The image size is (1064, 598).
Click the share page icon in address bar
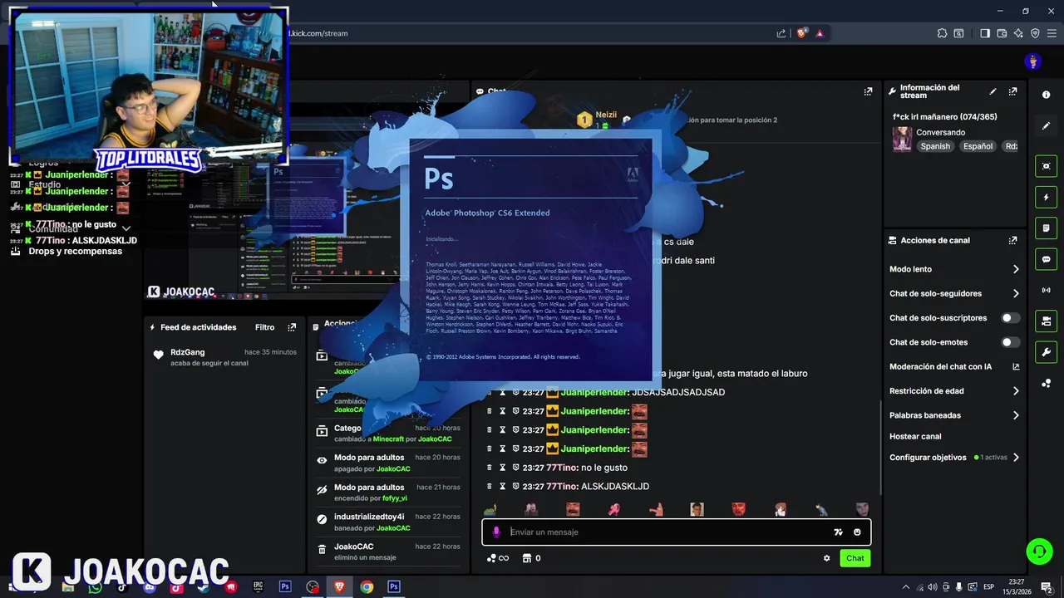tap(781, 33)
